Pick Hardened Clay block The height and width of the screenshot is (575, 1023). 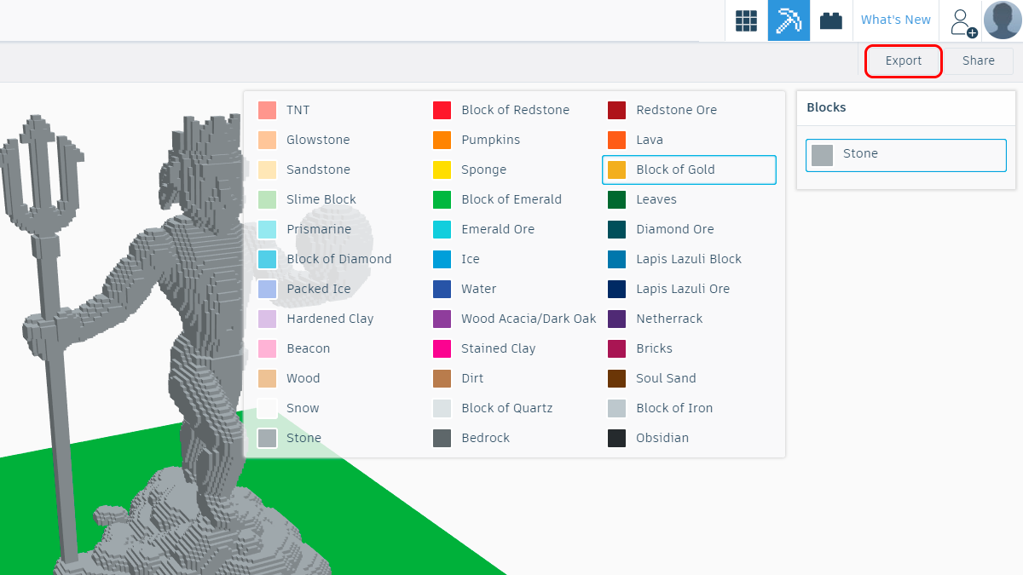coord(339,319)
